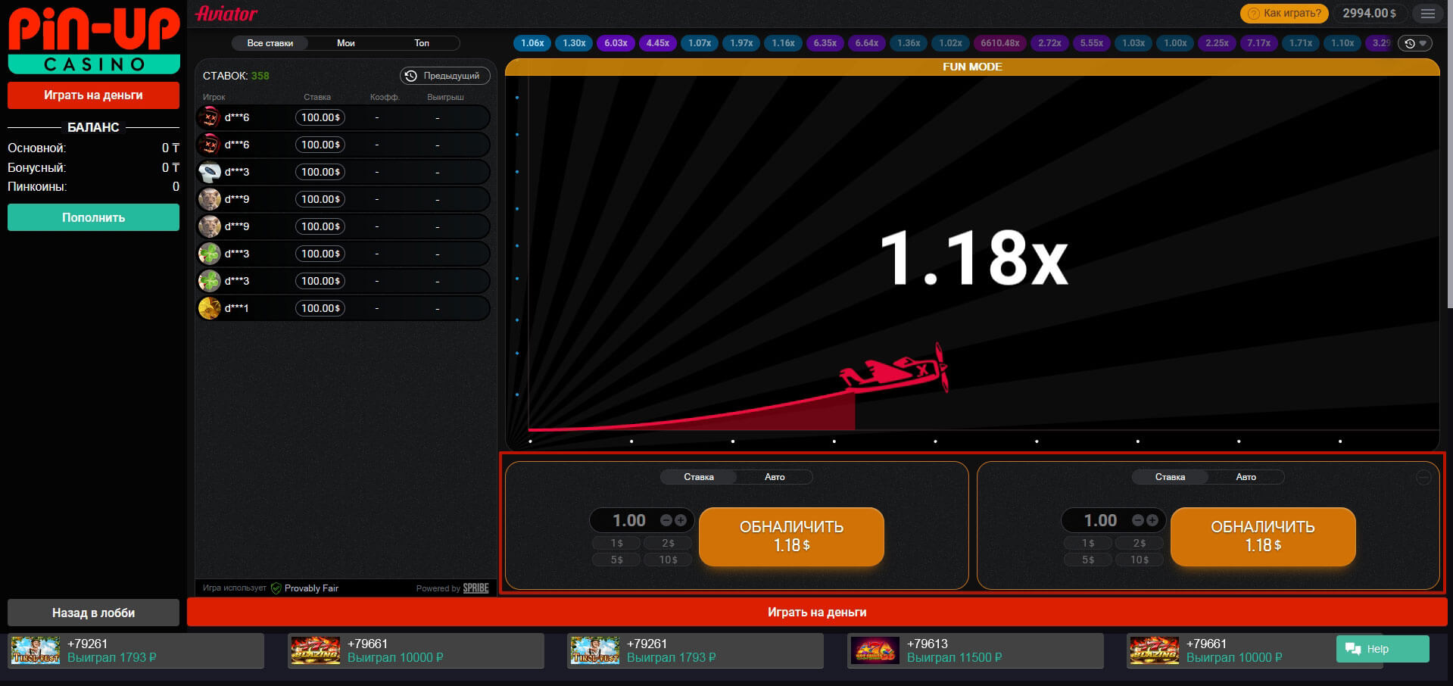Select the Мои bets tab
This screenshot has height=686, width=1453.
[x=346, y=43]
